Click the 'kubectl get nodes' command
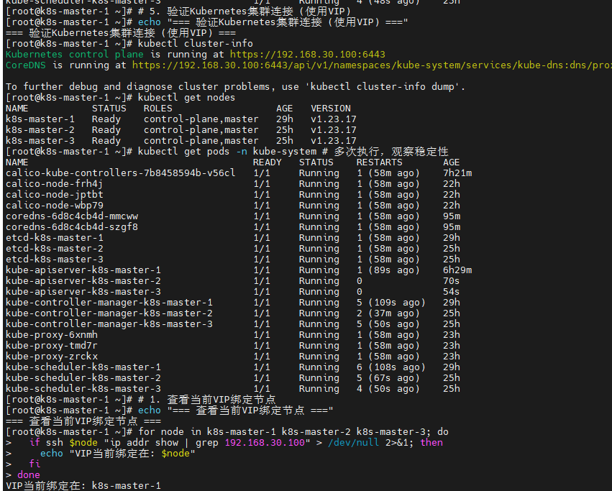The width and height of the screenshot is (612, 491). tap(186, 97)
